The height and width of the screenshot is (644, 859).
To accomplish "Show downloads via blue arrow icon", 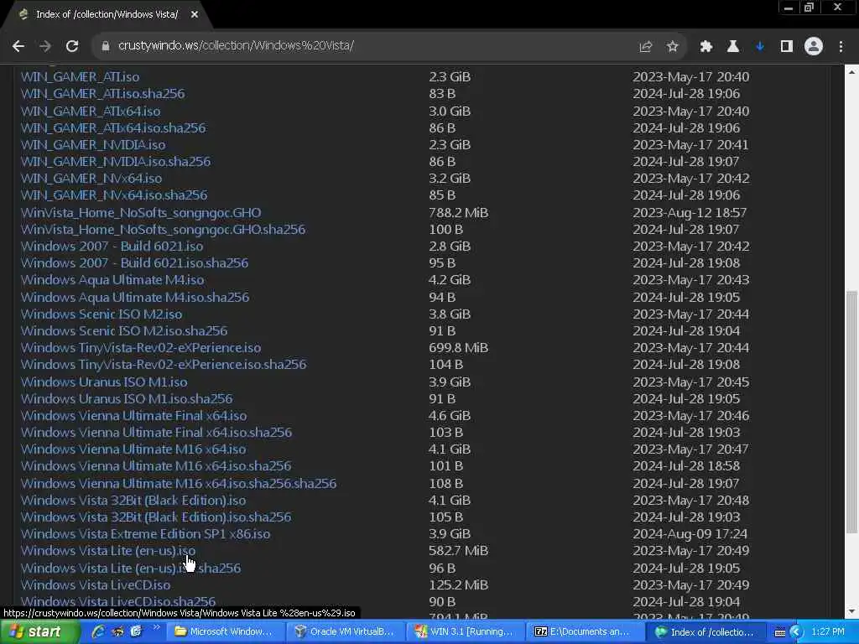I will [x=760, y=47].
